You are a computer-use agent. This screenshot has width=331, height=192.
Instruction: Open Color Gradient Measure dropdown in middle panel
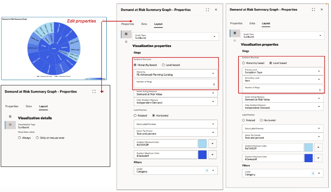coord(175,101)
